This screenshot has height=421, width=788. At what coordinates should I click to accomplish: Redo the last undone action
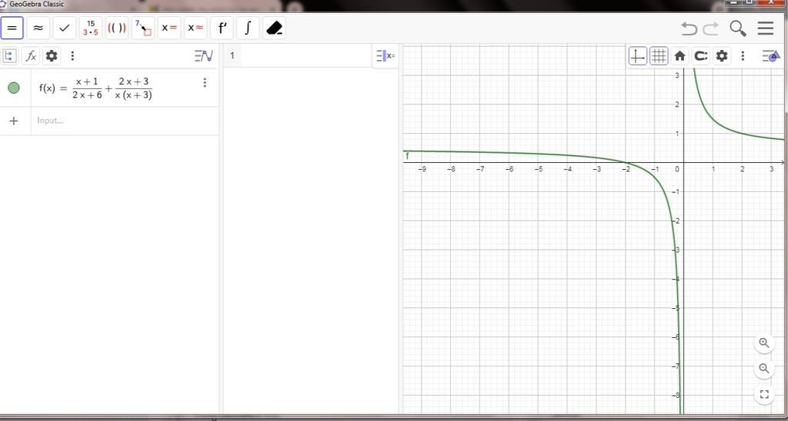coord(710,28)
